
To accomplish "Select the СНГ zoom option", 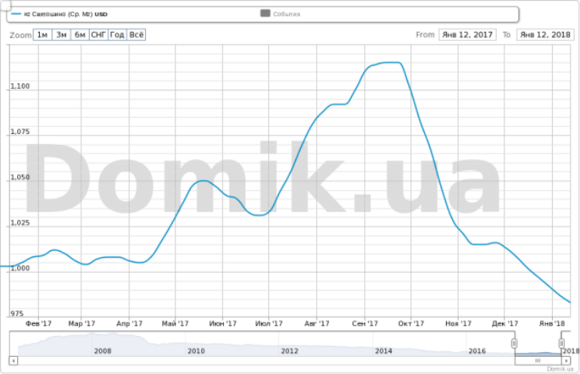I will pos(99,35).
